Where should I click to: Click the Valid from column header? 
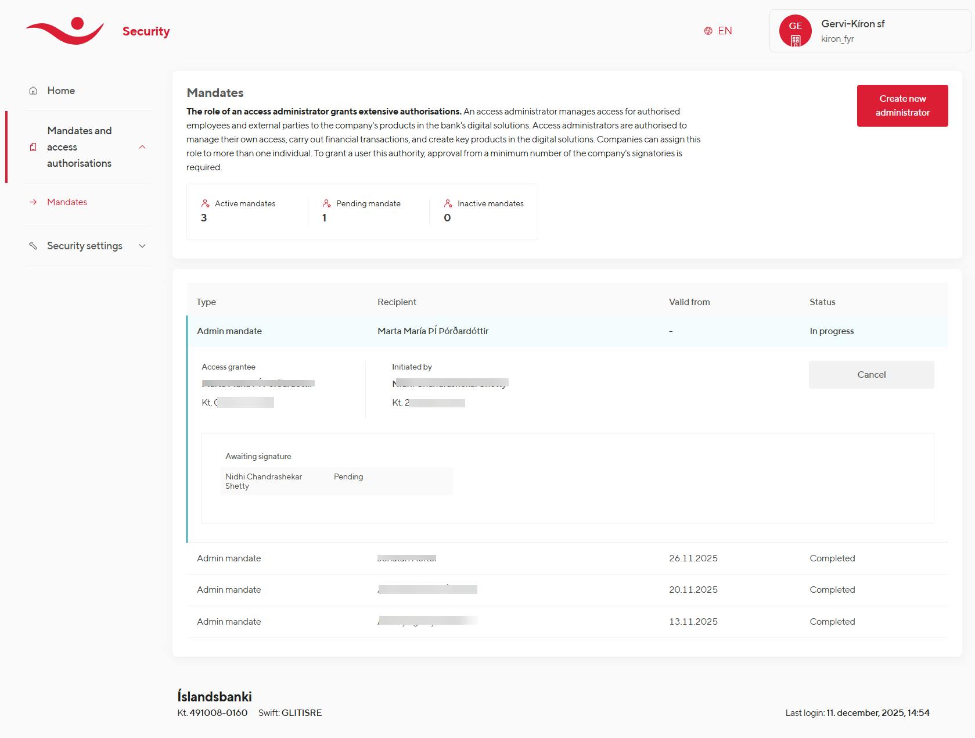(x=689, y=302)
